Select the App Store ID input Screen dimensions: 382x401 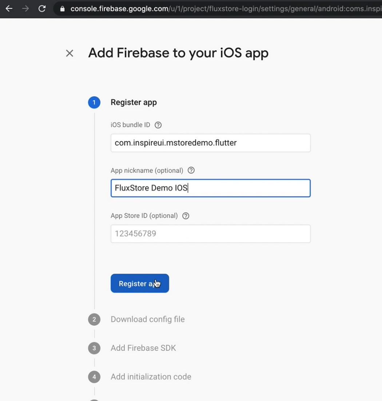click(x=210, y=234)
